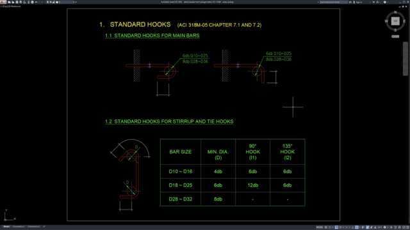The height and width of the screenshot is (230, 410).
Task: Toggle the highlighted 2D object snap button
Action: point(357,227)
